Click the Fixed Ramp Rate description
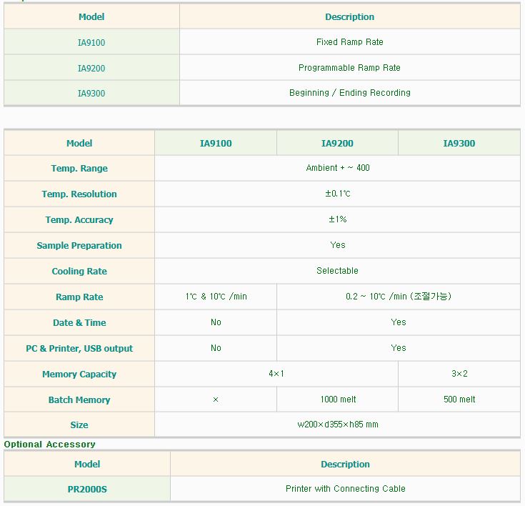525x506 pixels. [x=349, y=42]
